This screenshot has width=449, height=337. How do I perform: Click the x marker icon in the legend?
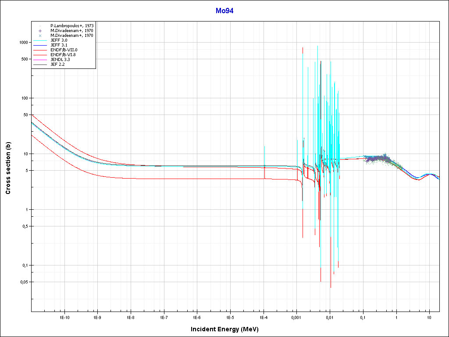click(x=40, y=36)
